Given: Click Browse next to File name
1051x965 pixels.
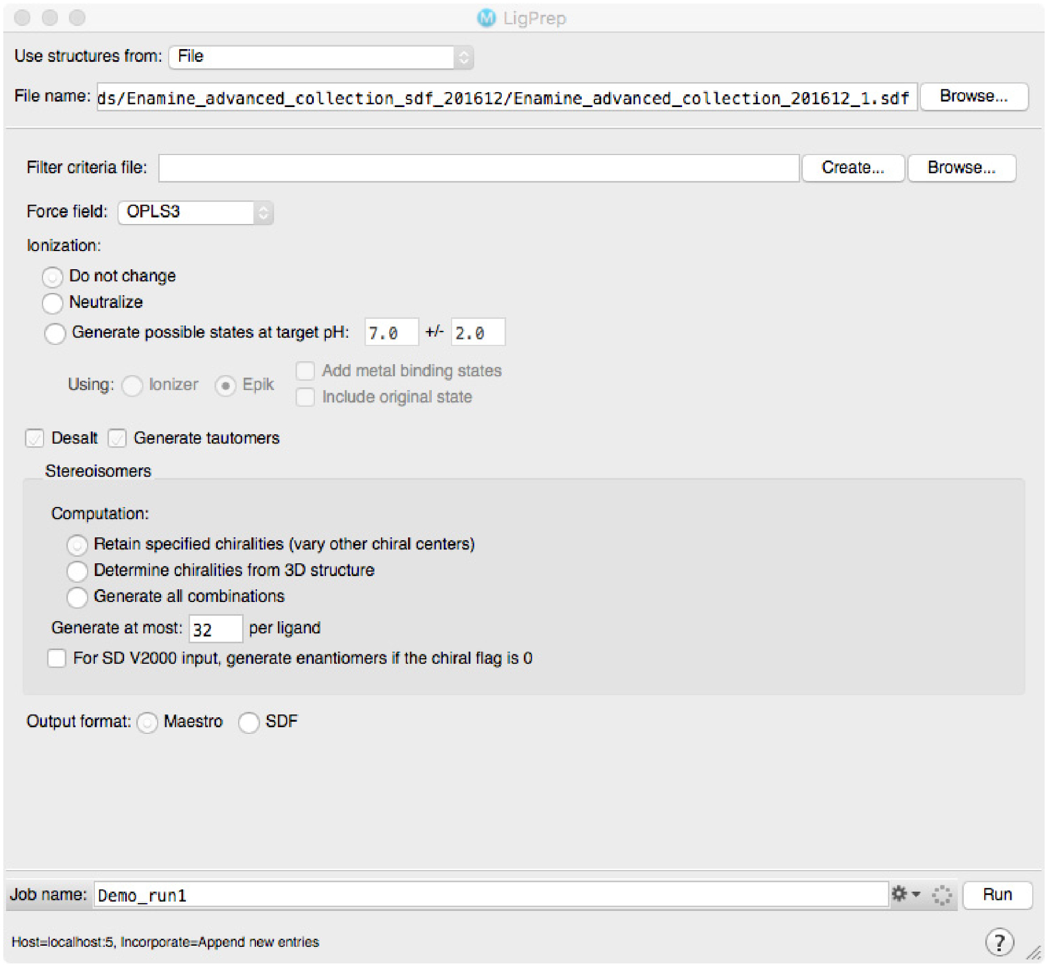Looking at the screenshot, I should pos(974,97).
